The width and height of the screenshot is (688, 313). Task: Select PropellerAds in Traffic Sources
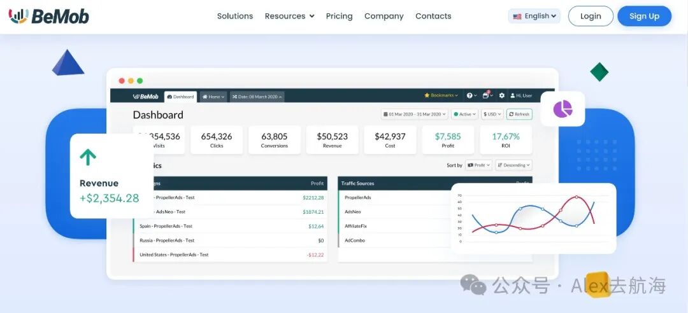tap(357, 198)
